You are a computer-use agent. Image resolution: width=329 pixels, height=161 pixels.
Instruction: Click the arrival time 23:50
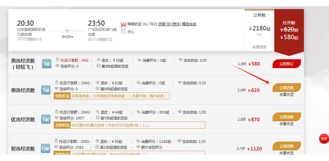[x=96, y=23]
